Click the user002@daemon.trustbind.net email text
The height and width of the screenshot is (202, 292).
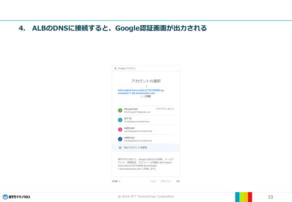(x=138, y=131)
